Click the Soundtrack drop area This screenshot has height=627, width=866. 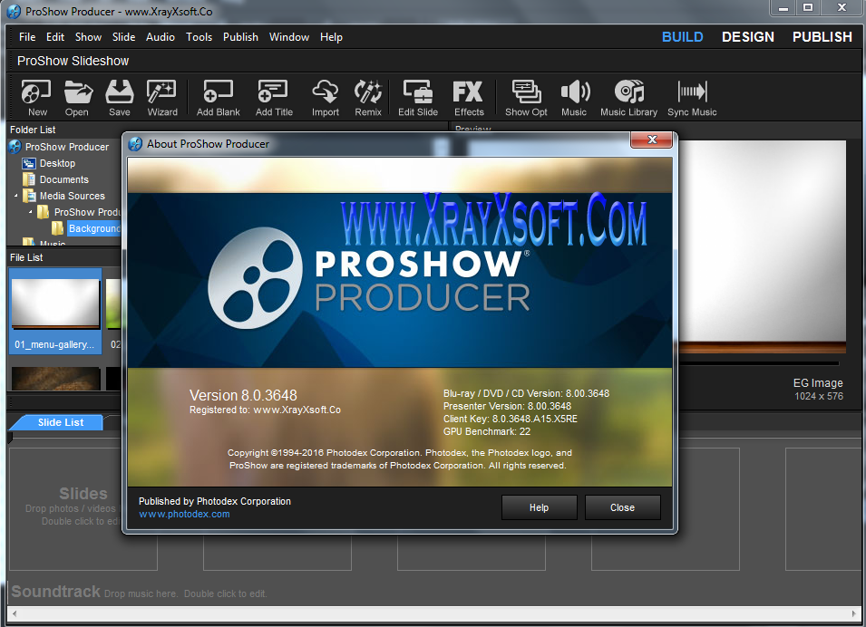434,592
